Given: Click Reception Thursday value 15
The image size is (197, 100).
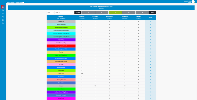Looking at the screenshot, I should [125, 86].
